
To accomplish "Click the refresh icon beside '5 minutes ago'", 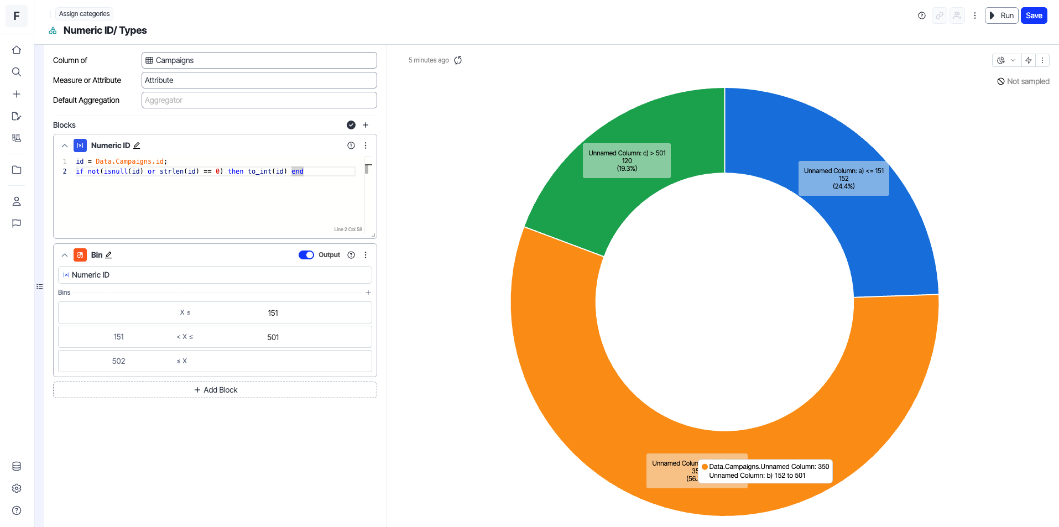I will [458, 60].
